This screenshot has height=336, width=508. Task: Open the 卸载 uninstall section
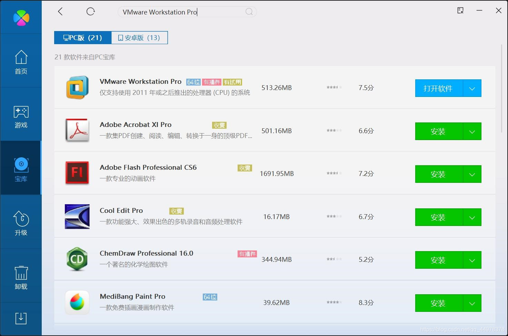tap(21, 278)
